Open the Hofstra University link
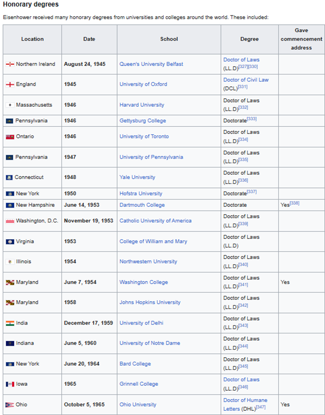Screen dimensions: 325x415 141,194
